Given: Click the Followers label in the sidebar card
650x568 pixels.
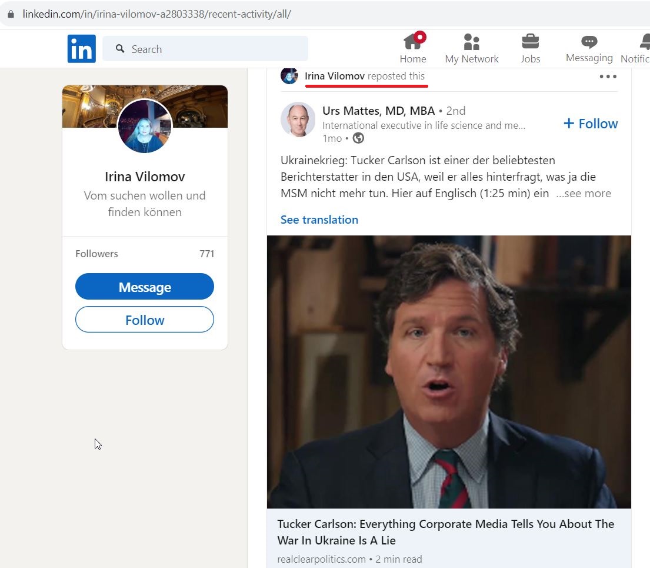Looking at the screenshot, I should click(96, 254).
